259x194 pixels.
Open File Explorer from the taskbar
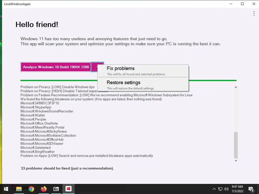[x=19, y=189]
